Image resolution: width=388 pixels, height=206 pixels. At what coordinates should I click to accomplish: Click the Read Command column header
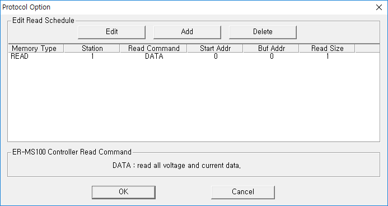(x=153, y=48)
